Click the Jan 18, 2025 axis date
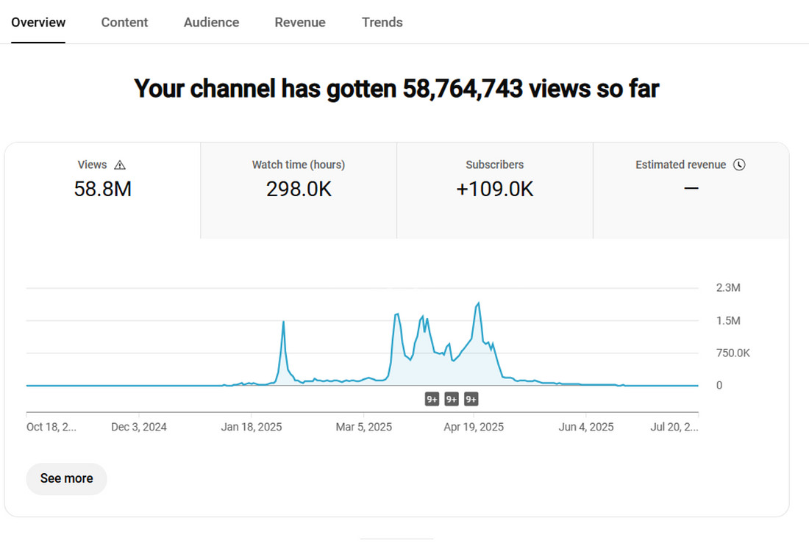 click(x=252, y=427)
